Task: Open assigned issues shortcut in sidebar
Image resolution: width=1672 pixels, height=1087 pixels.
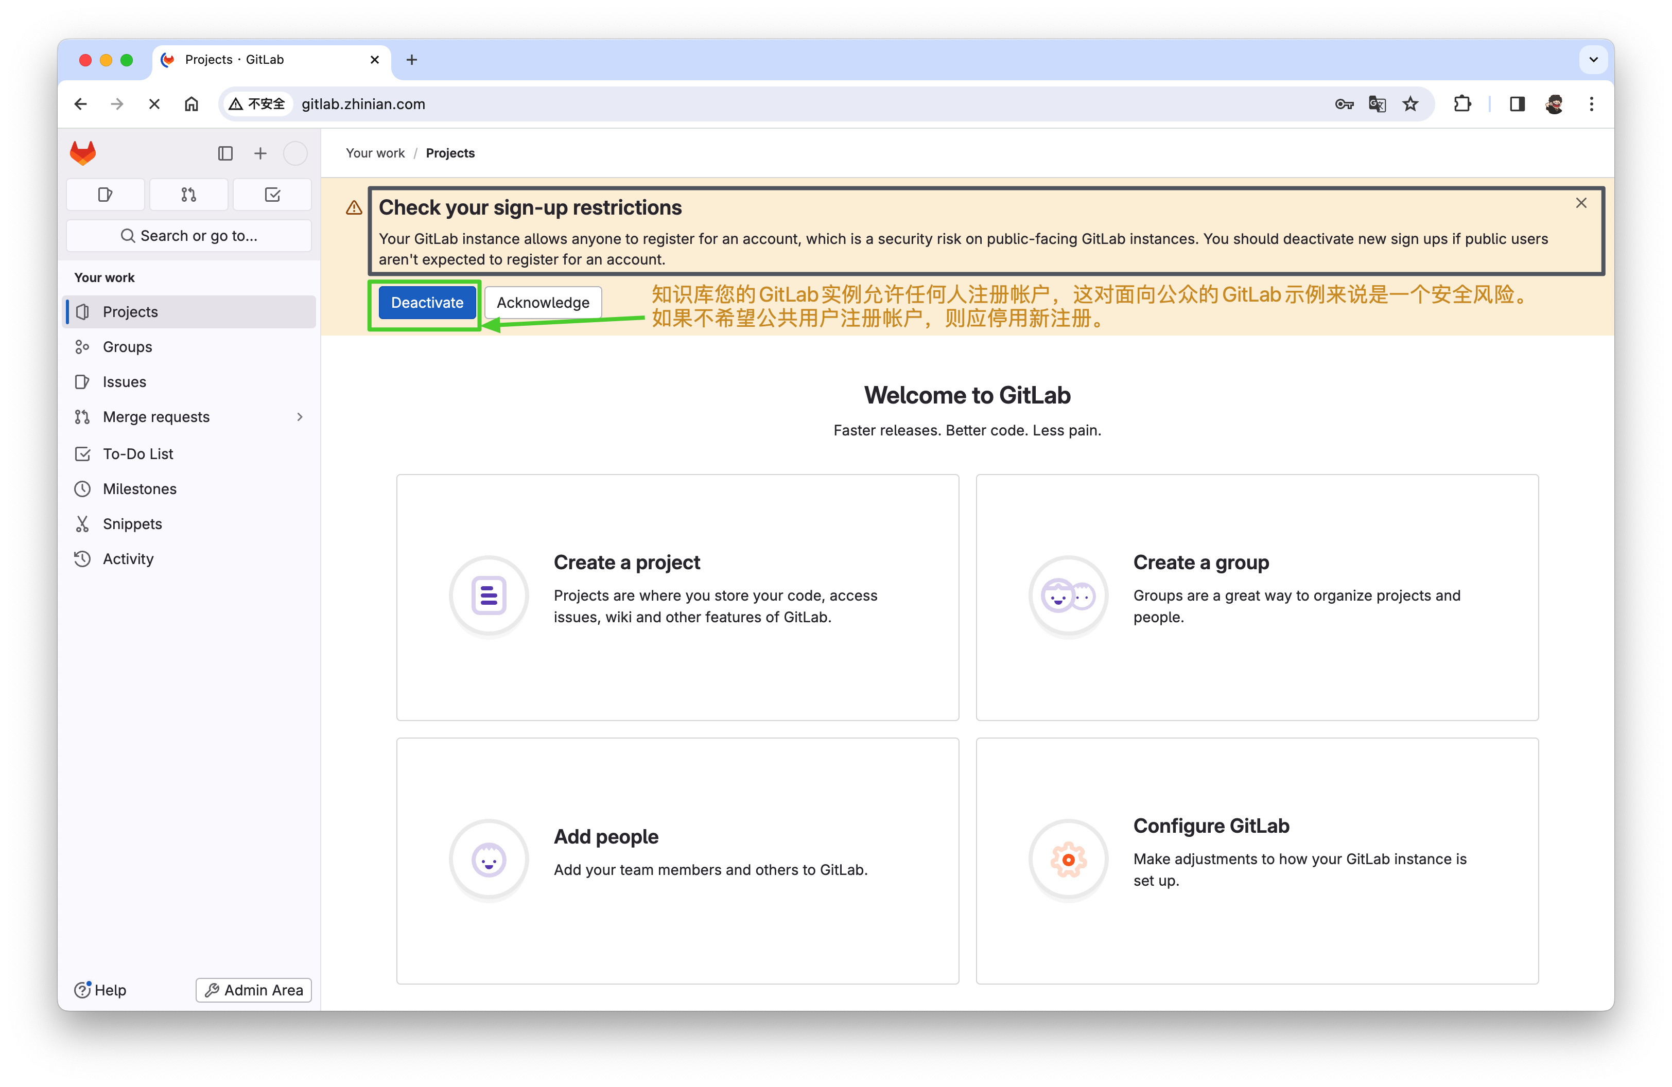Action: [106, 195]
